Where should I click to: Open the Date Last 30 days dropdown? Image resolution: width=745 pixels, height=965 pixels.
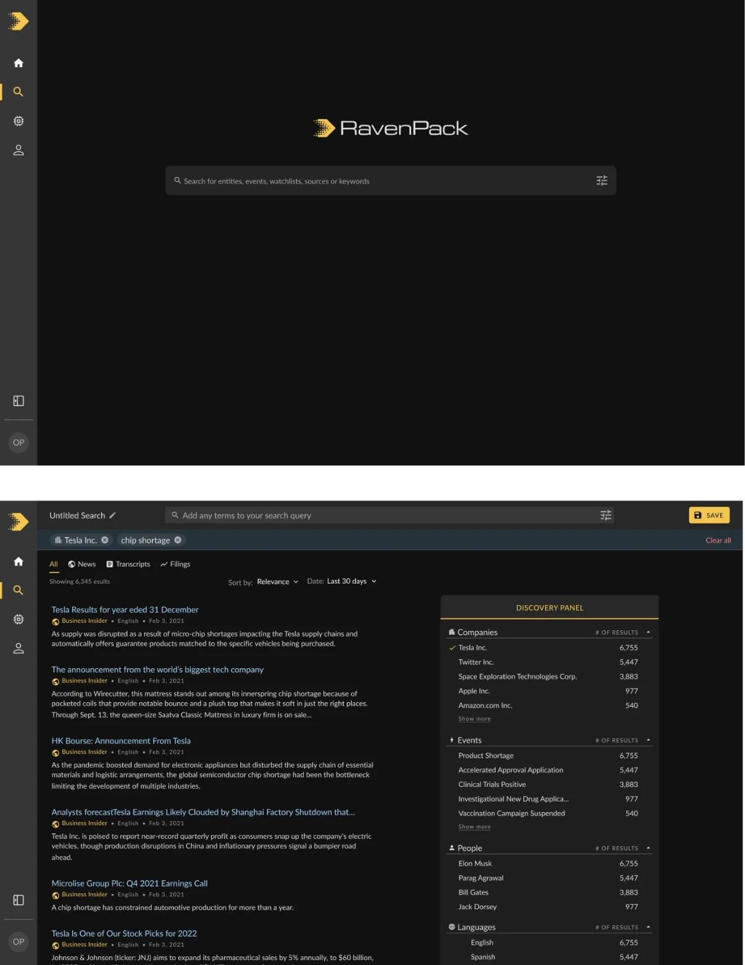(x=351, y=581)
